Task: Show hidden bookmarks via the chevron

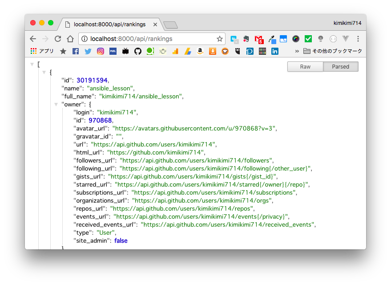Action: pyautogui.click(x=297, y=51)
